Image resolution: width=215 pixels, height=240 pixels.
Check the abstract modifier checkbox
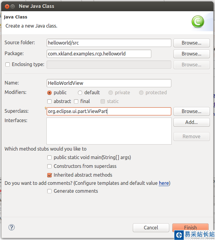coord(49,102)
